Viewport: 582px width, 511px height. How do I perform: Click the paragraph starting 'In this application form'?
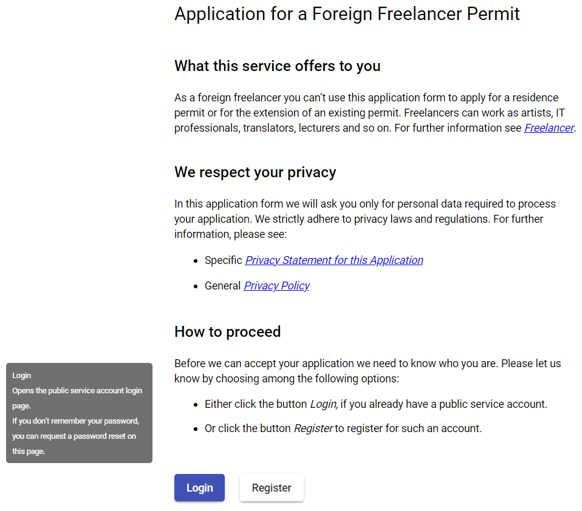click(x=365, y=219)
